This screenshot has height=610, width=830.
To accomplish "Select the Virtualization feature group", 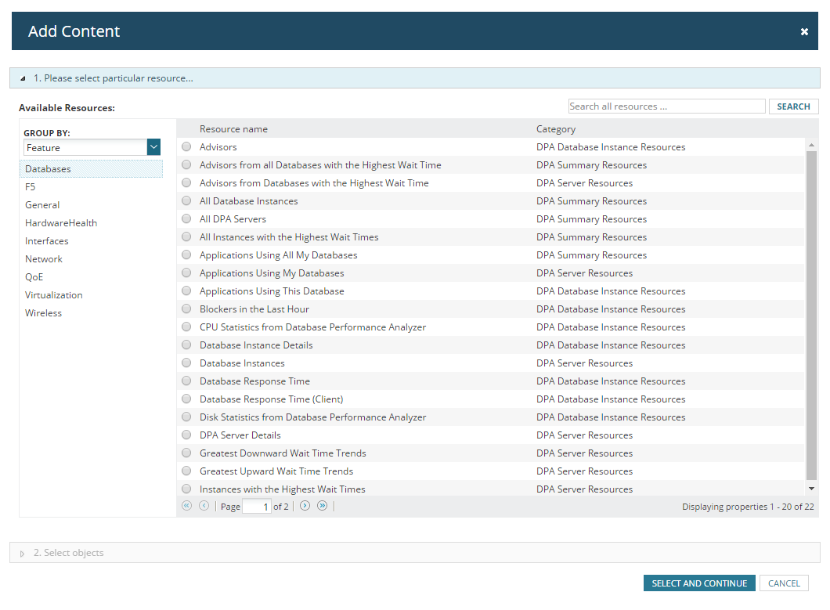I will [x=53, y=295].
